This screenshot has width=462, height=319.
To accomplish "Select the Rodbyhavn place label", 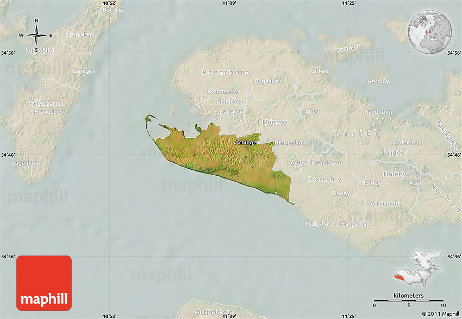I will 320,224.
